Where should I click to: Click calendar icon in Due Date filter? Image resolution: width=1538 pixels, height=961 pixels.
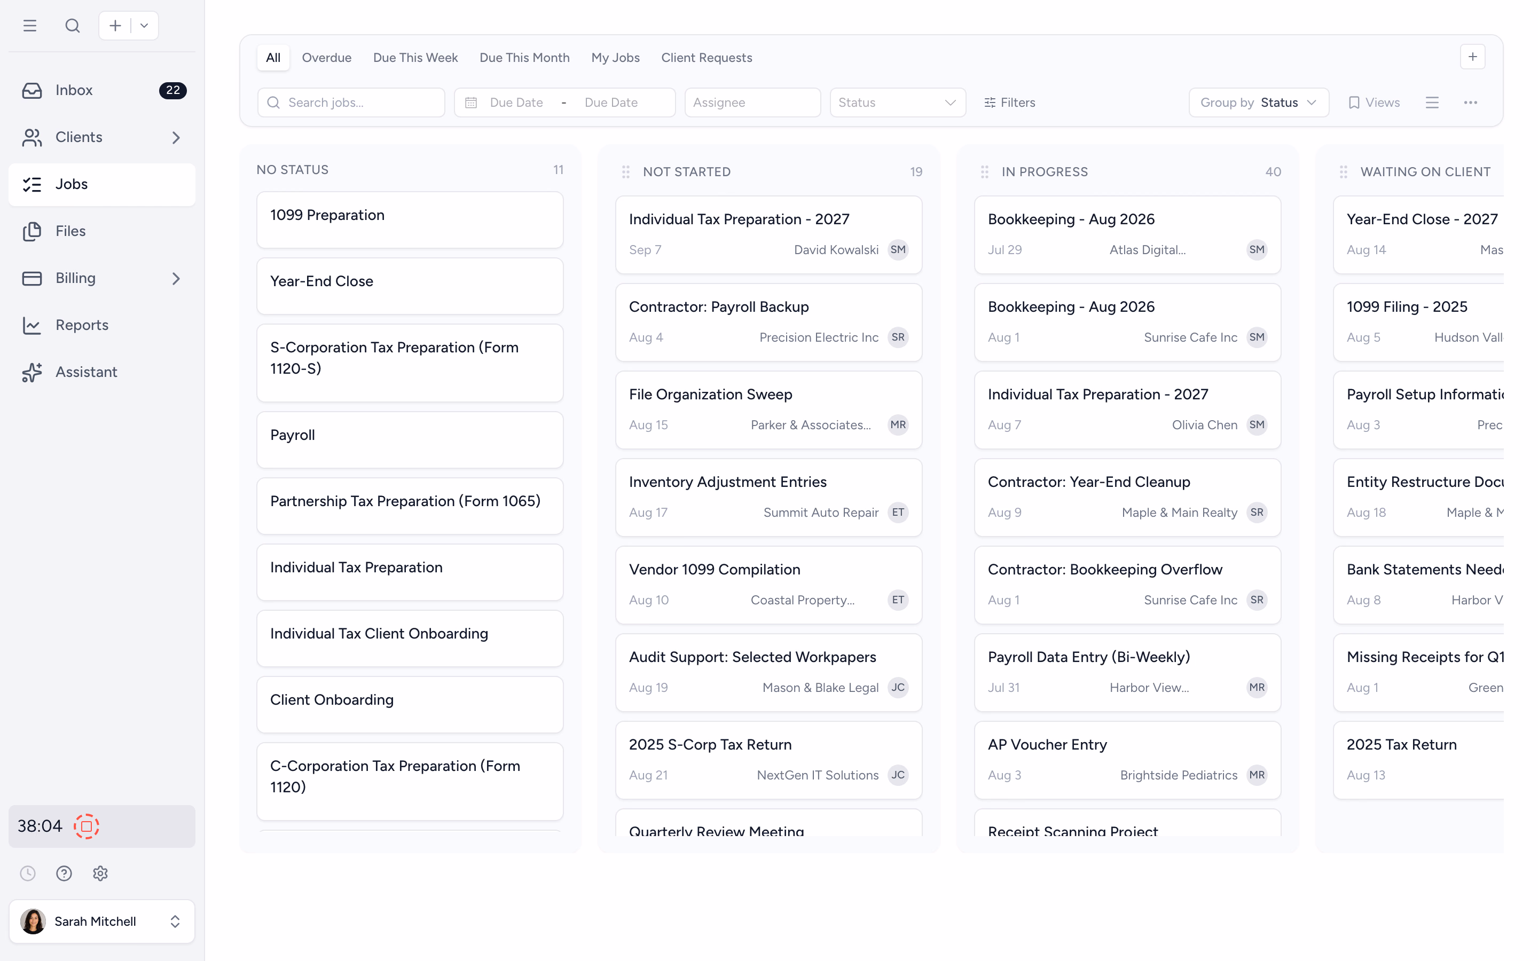point(471,103)
